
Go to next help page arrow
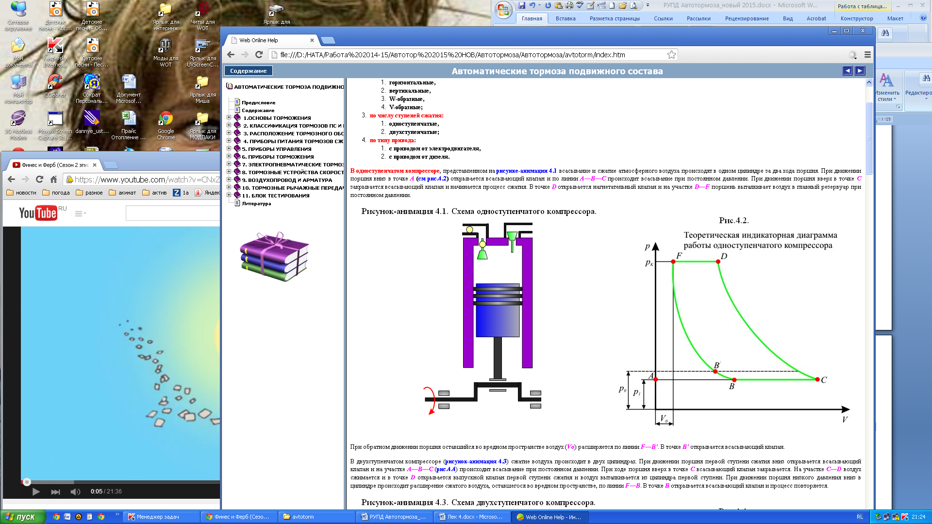point(860,71)
